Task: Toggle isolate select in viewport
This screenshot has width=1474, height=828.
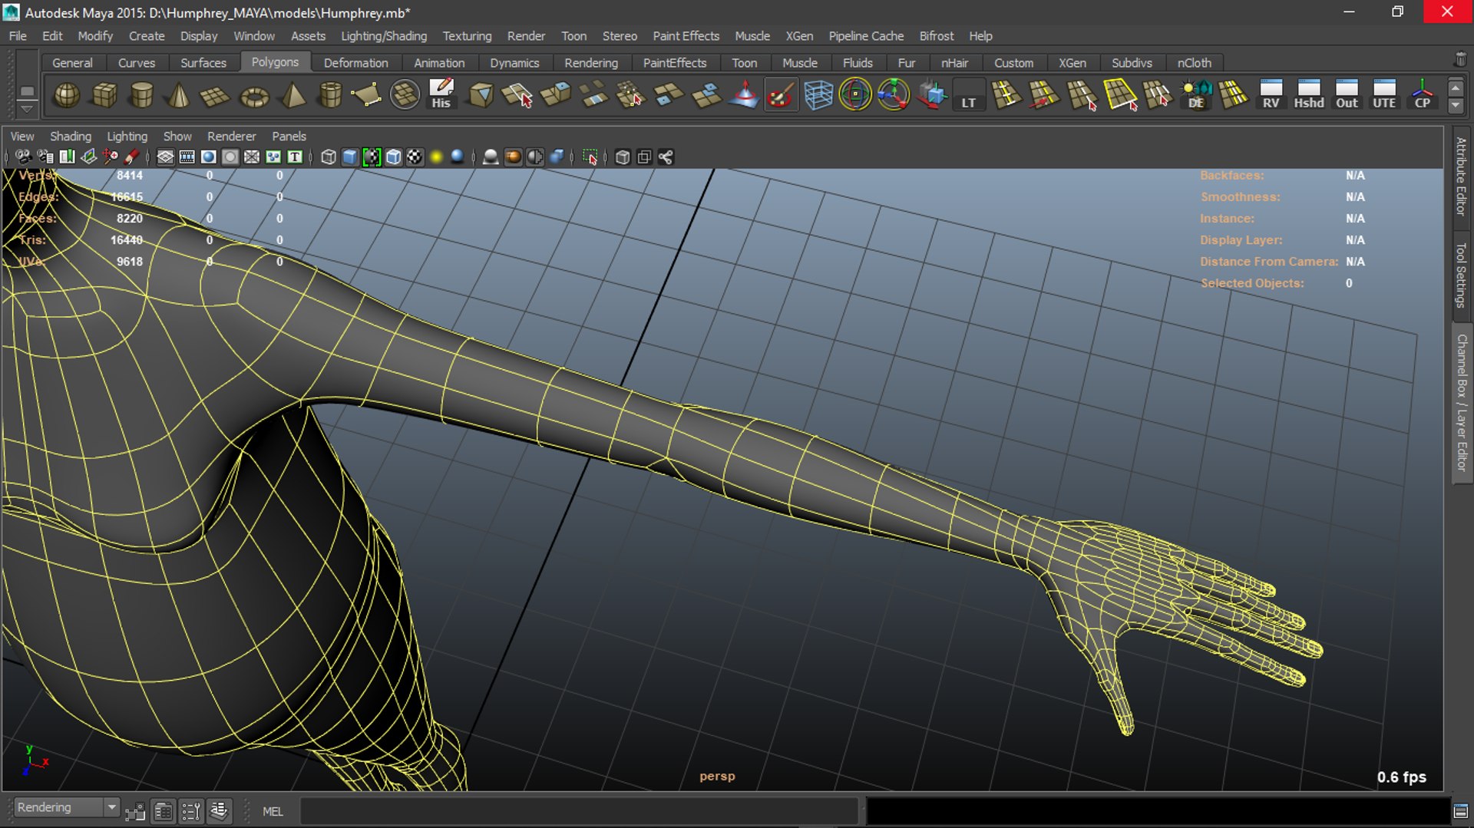Action: coord(590,157)
